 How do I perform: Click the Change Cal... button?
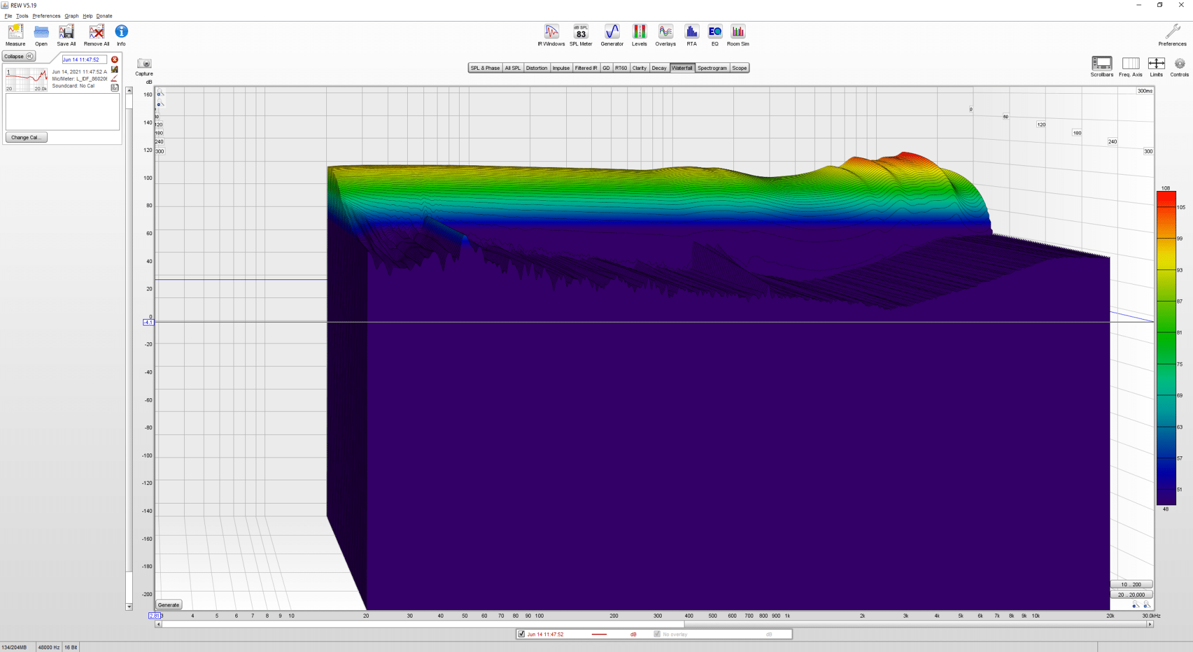(26, 137)
